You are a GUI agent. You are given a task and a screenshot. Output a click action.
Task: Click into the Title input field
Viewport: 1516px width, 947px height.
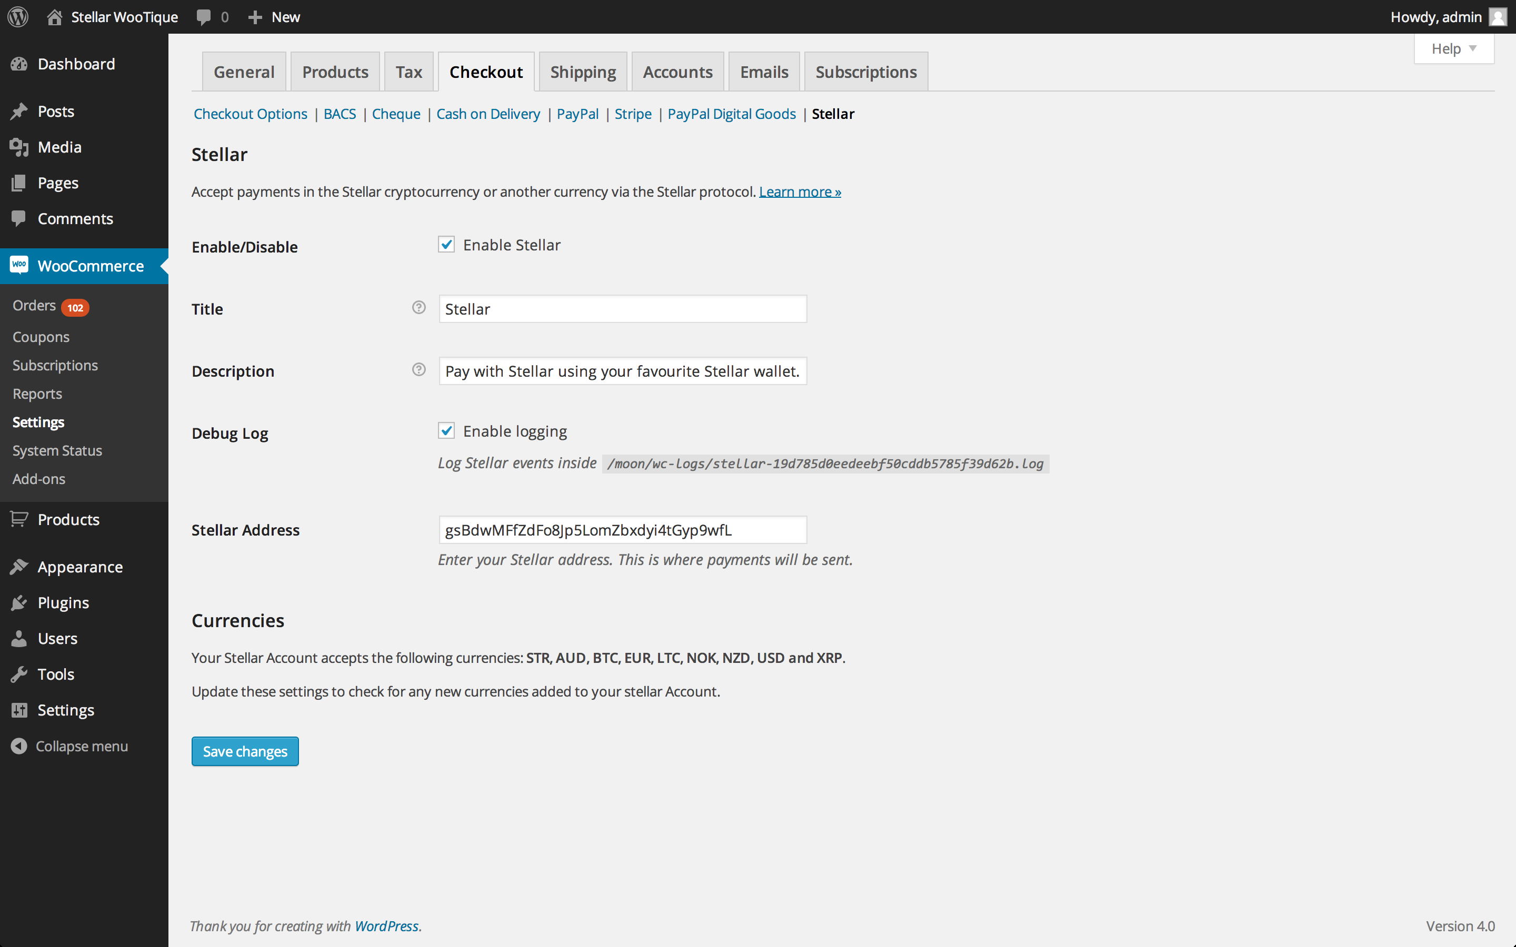pyautogui.click(x=623, y=309)
